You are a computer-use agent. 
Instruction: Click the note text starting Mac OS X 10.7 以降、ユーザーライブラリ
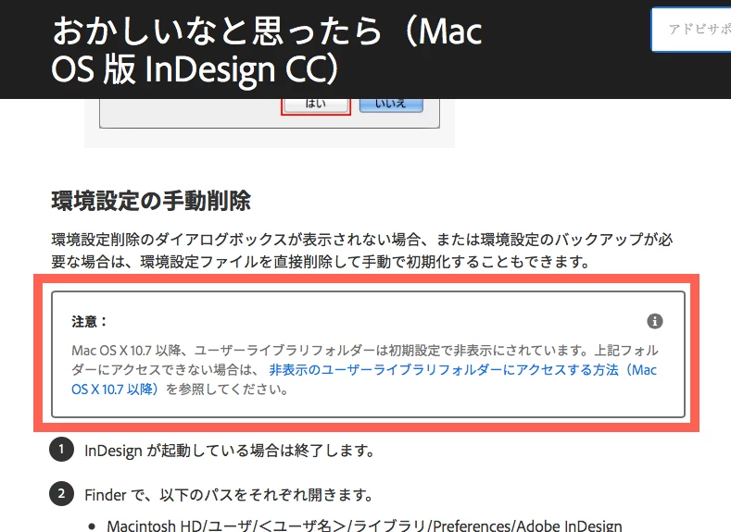tap(364, 369)
